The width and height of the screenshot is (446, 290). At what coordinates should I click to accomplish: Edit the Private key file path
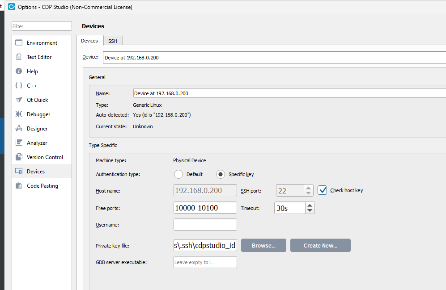click(205, 245)
